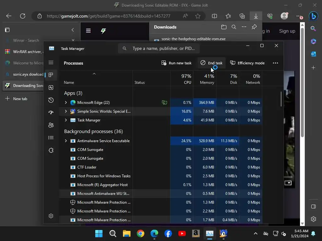Viewport: 322px width, 241px height.
Task: Open Outlook icon in Edge sidebar
Action: tap(314, 54)
